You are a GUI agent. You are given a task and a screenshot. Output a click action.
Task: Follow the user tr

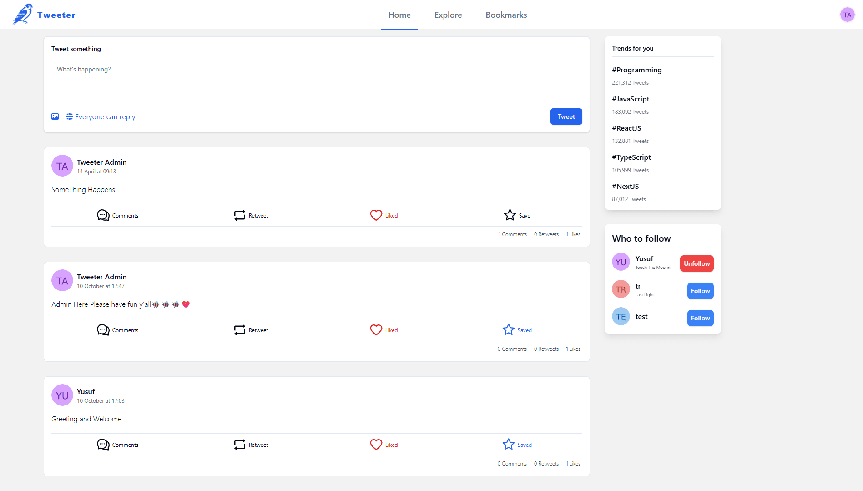(x=700, y=291)
